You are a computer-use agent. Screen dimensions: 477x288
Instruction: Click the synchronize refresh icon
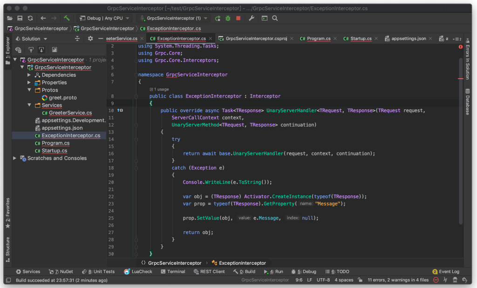click(30, 18)
